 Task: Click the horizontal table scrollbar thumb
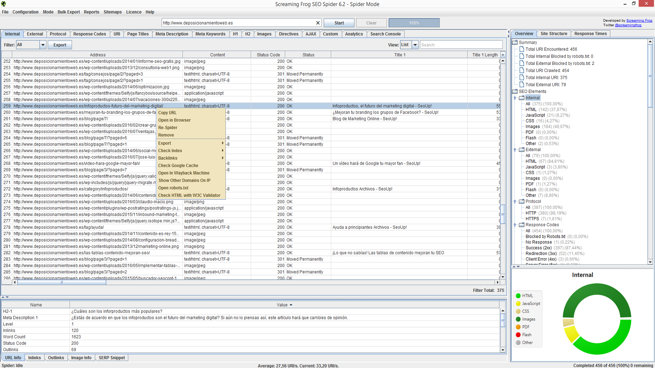(62, 282)
